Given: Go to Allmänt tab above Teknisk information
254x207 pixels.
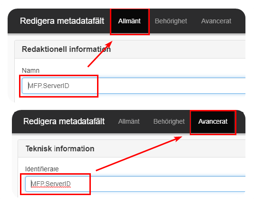Looking at the screenshot, I should click(129, 121).
